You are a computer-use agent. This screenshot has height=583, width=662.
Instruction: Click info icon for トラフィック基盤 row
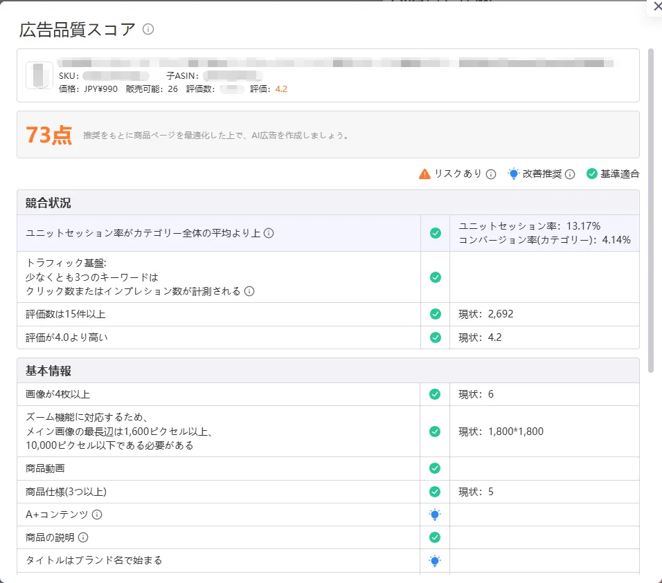click(x=249, y=291)
